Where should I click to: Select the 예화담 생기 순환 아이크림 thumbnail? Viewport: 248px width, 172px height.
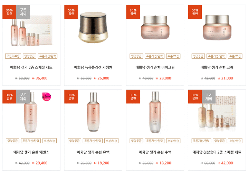point(155,27)
